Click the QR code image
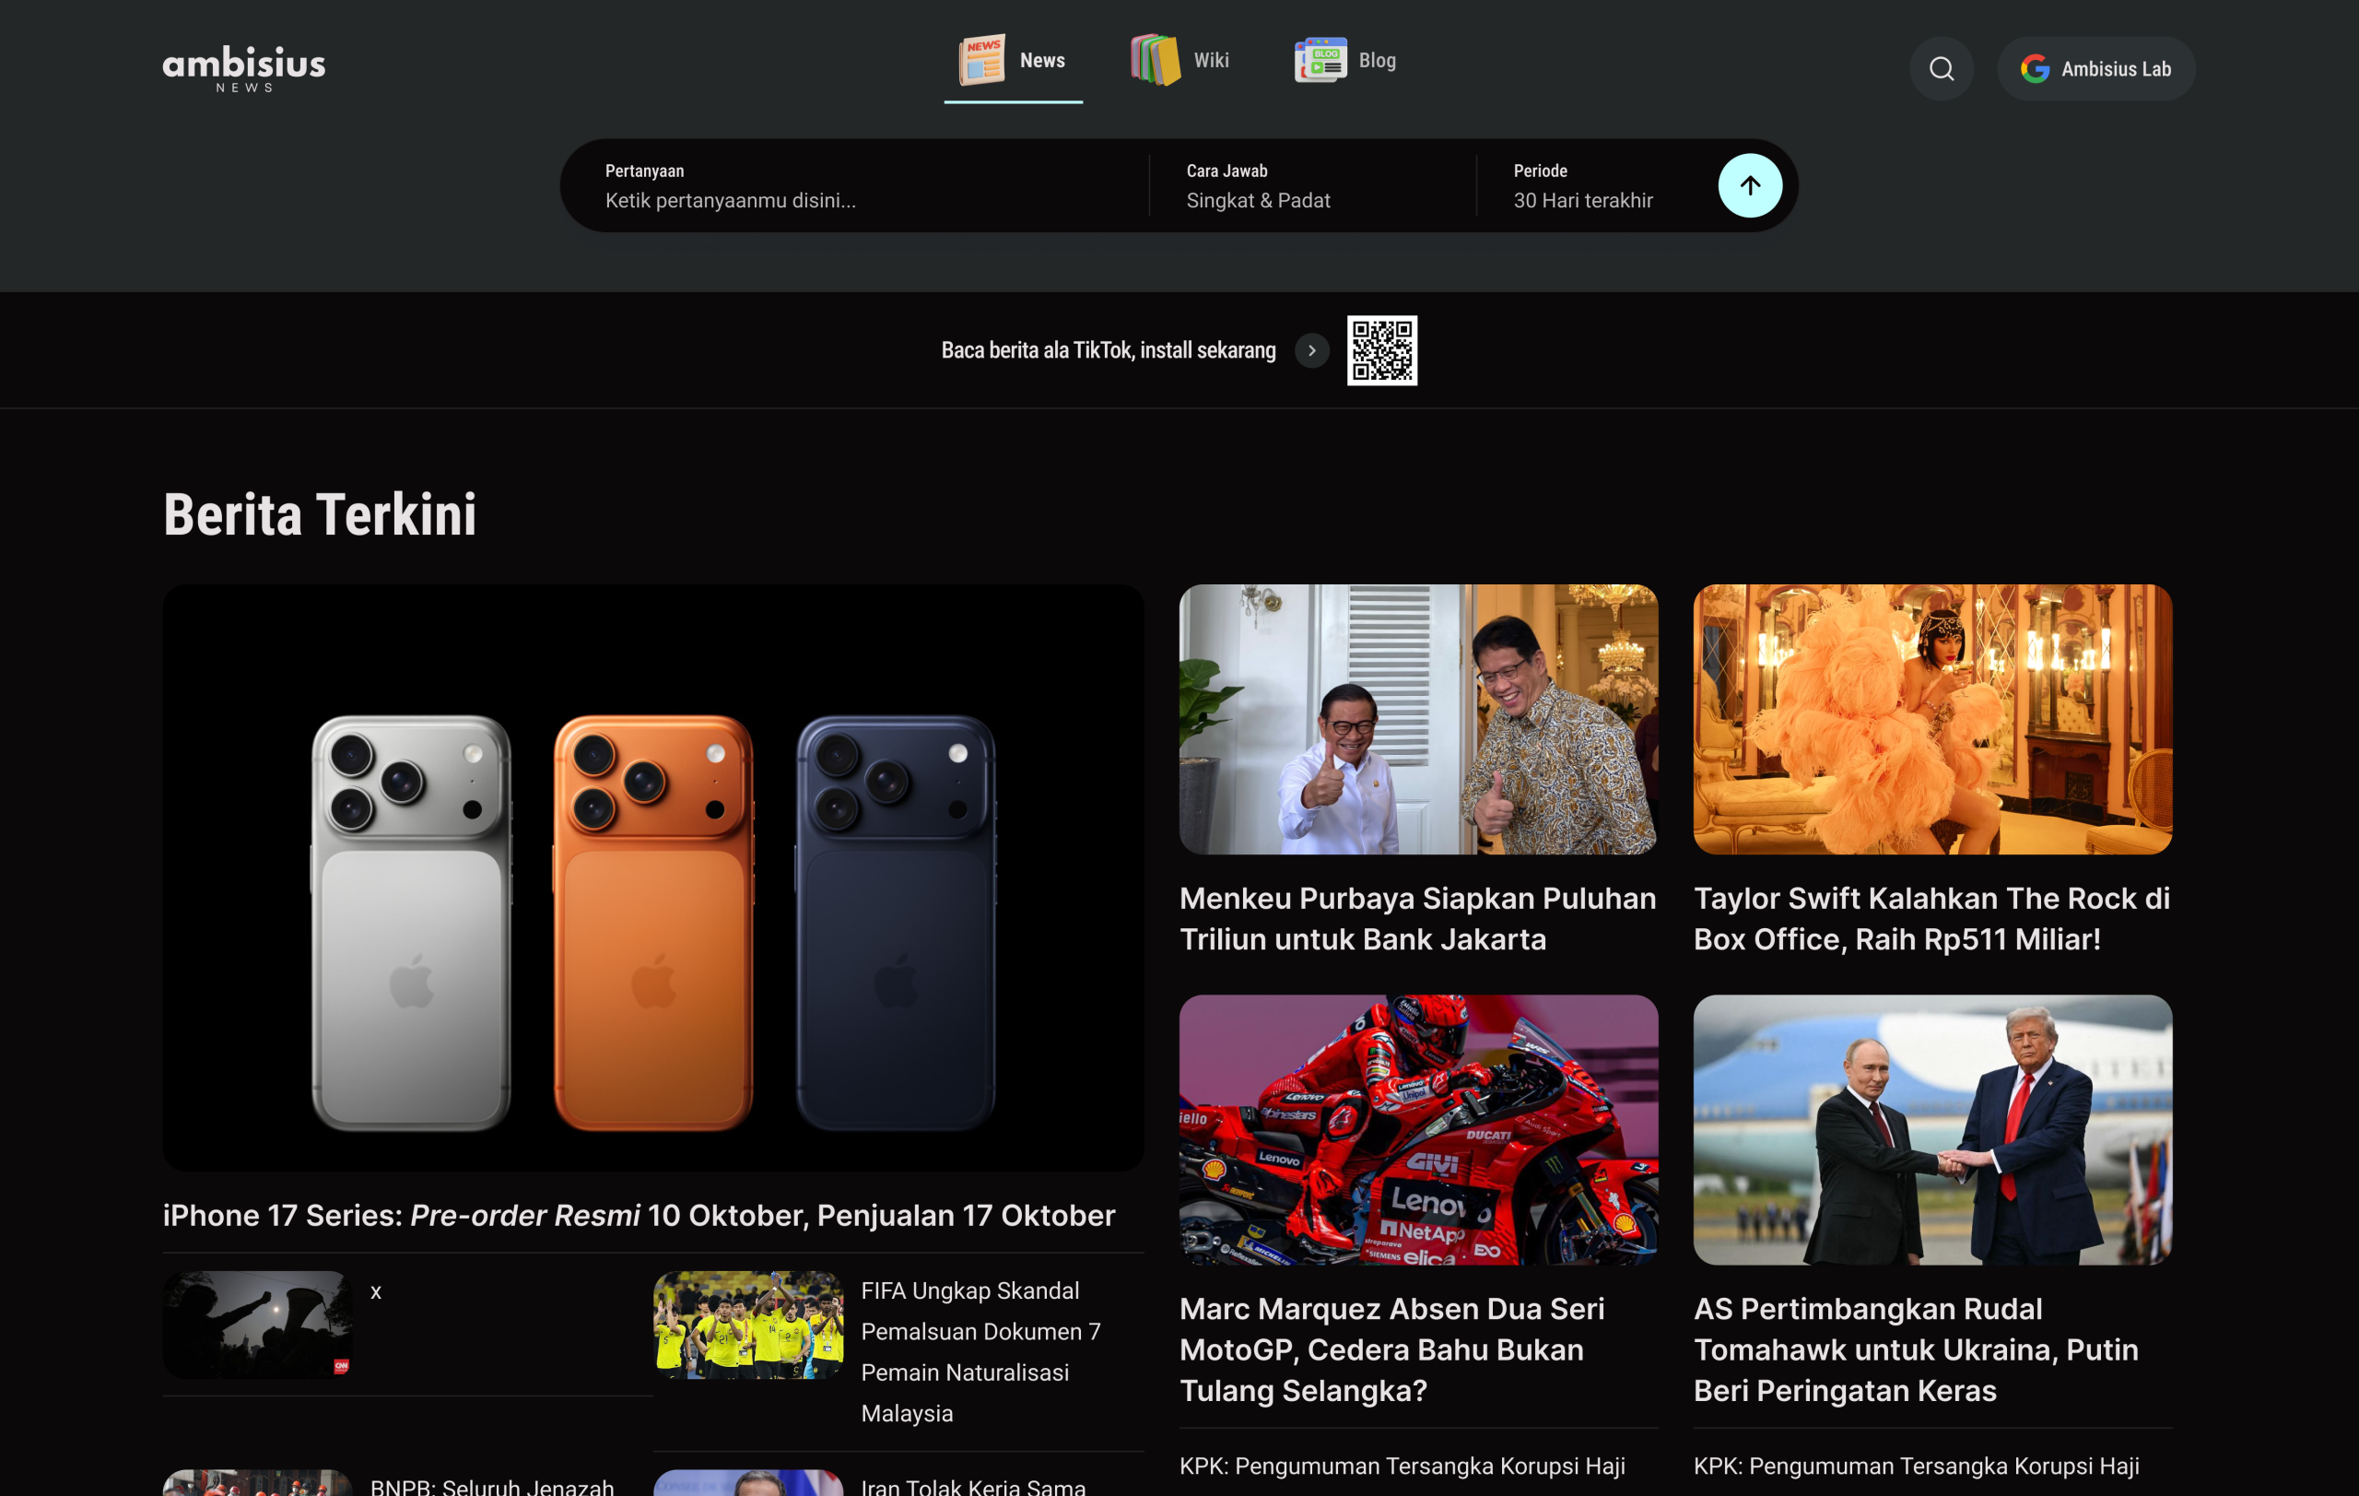Image resolution: width=2359 pixels, height=1496 pixels. 1381,351
